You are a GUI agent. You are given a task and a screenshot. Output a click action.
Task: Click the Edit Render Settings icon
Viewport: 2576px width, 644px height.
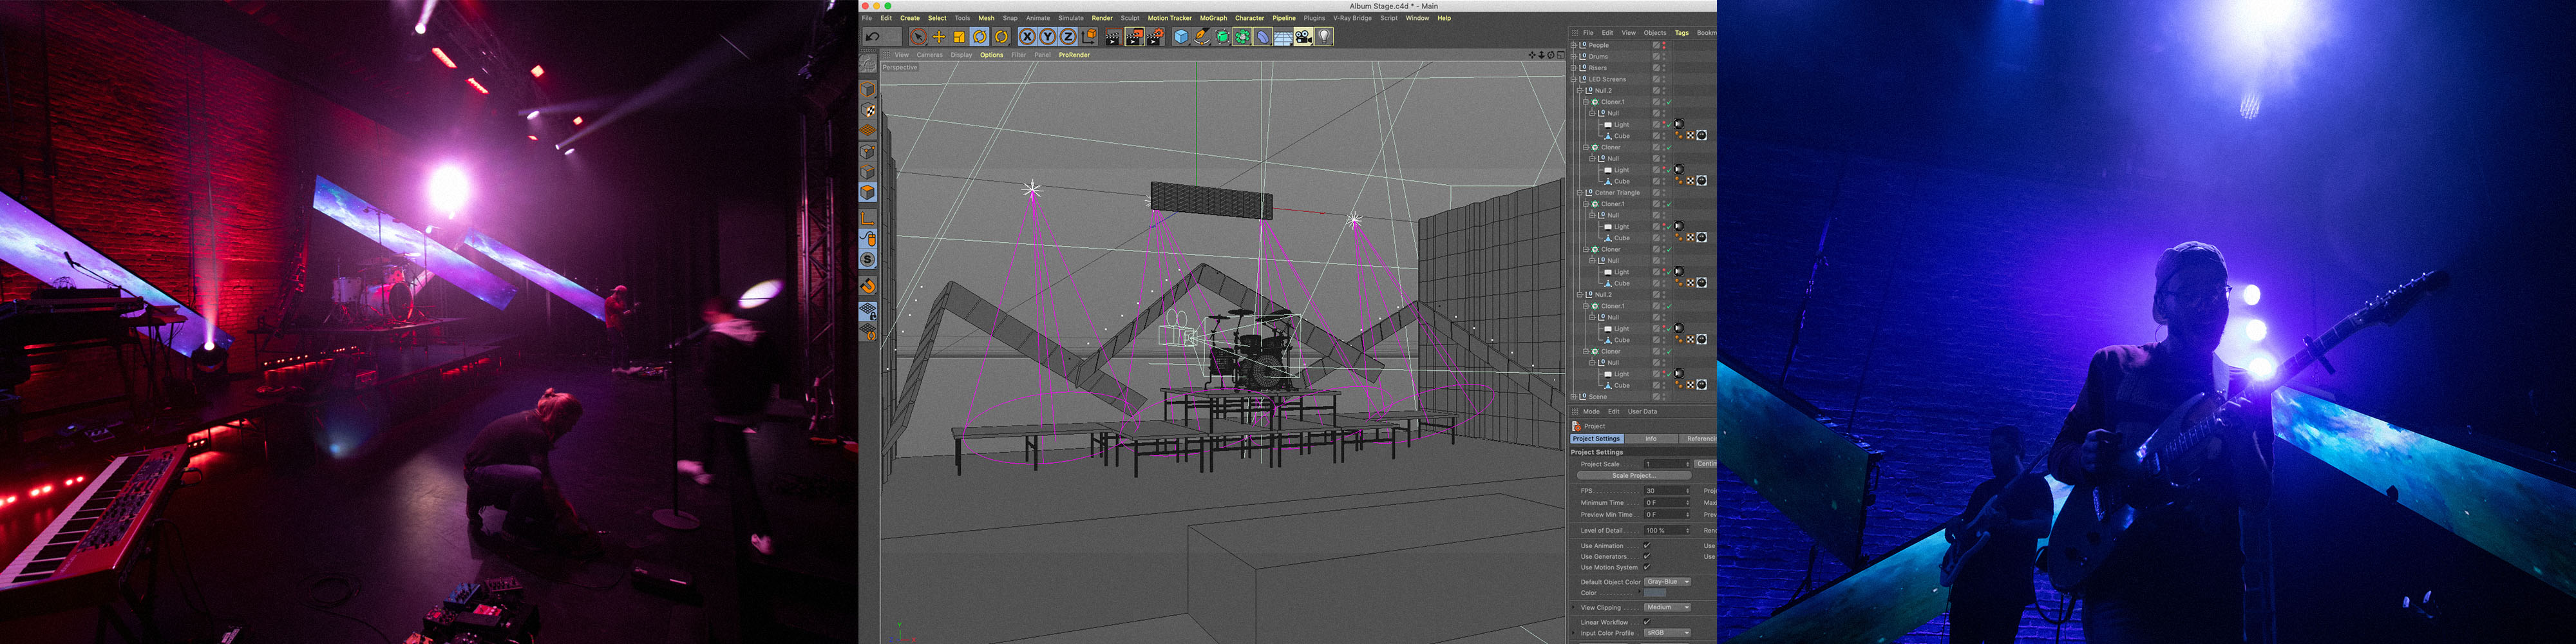pyautogui.click(x=1155, y=37)
